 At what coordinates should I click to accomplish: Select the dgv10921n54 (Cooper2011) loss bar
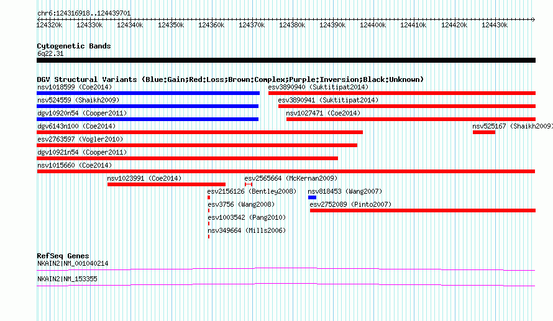187,158
